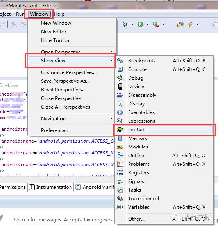Open the Help menu
This screenshot has width=218, height=228.
tap(59, 14)
